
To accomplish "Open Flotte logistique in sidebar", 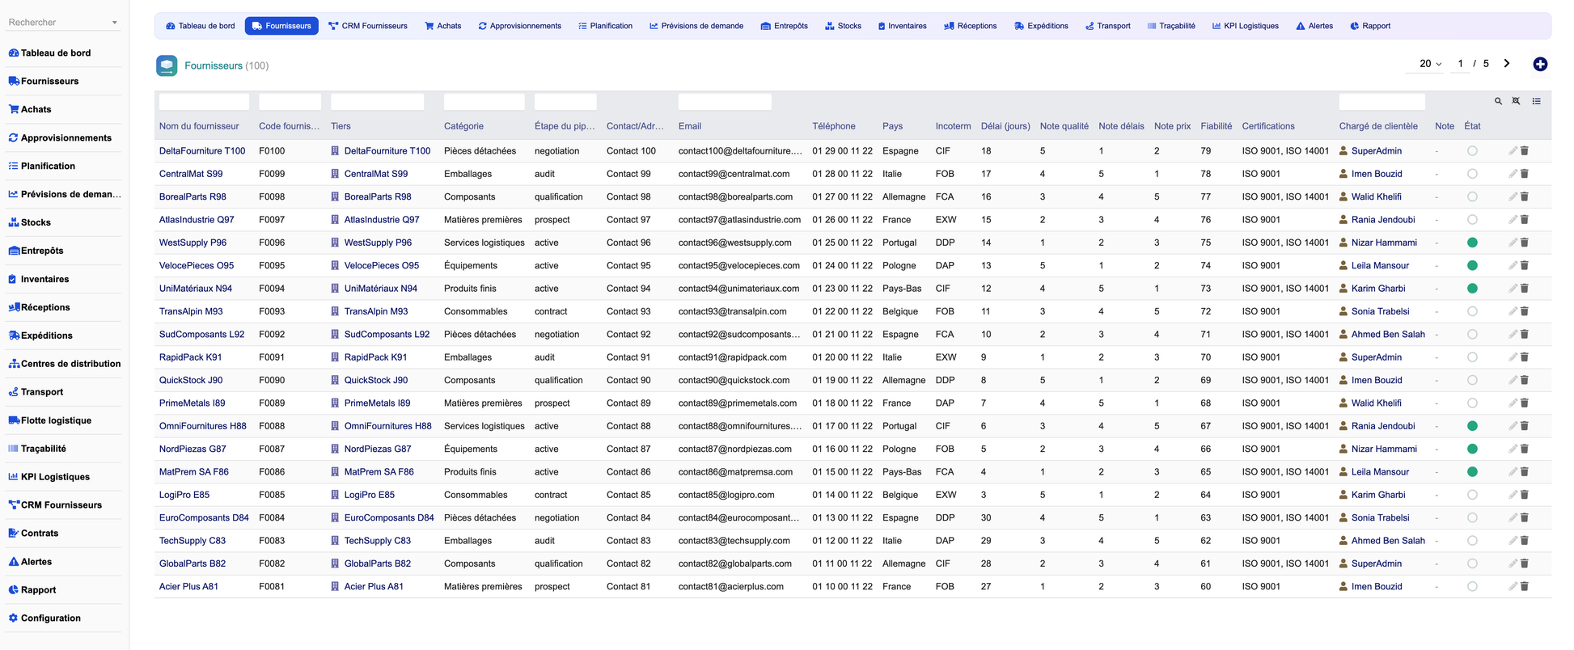I will (50, 420).
